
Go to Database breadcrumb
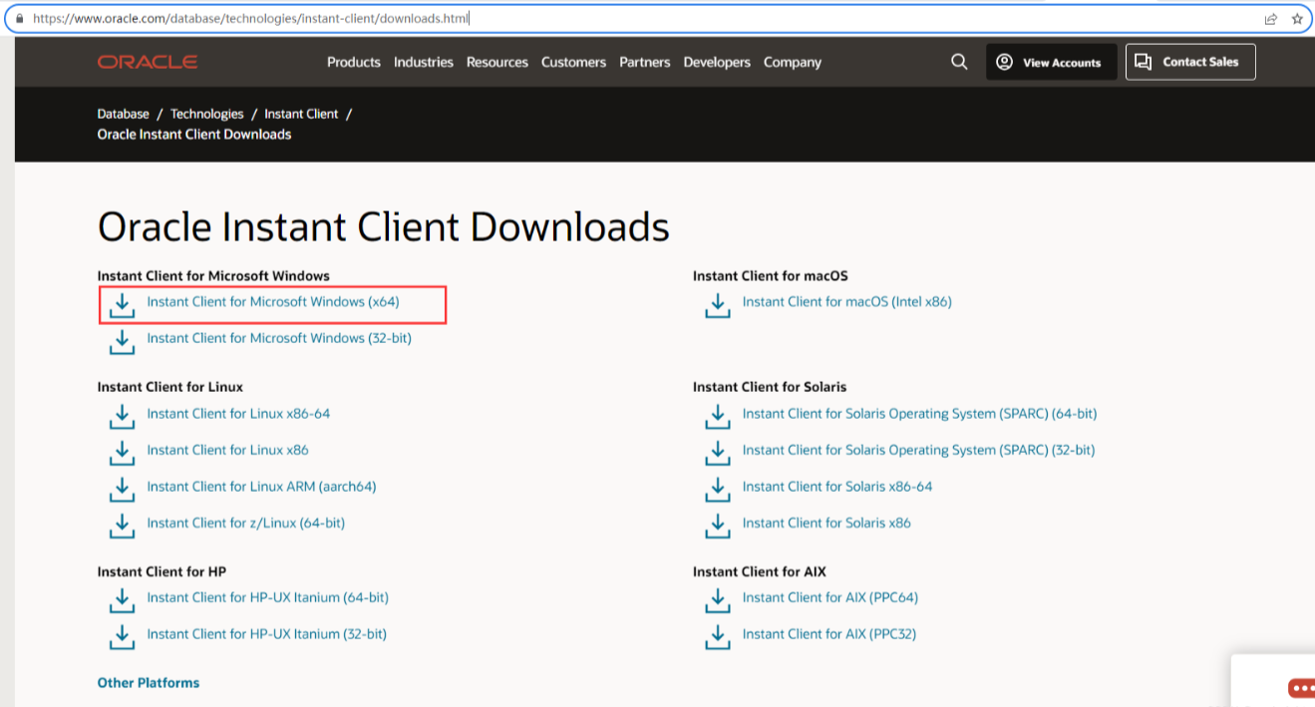(123, 114)
